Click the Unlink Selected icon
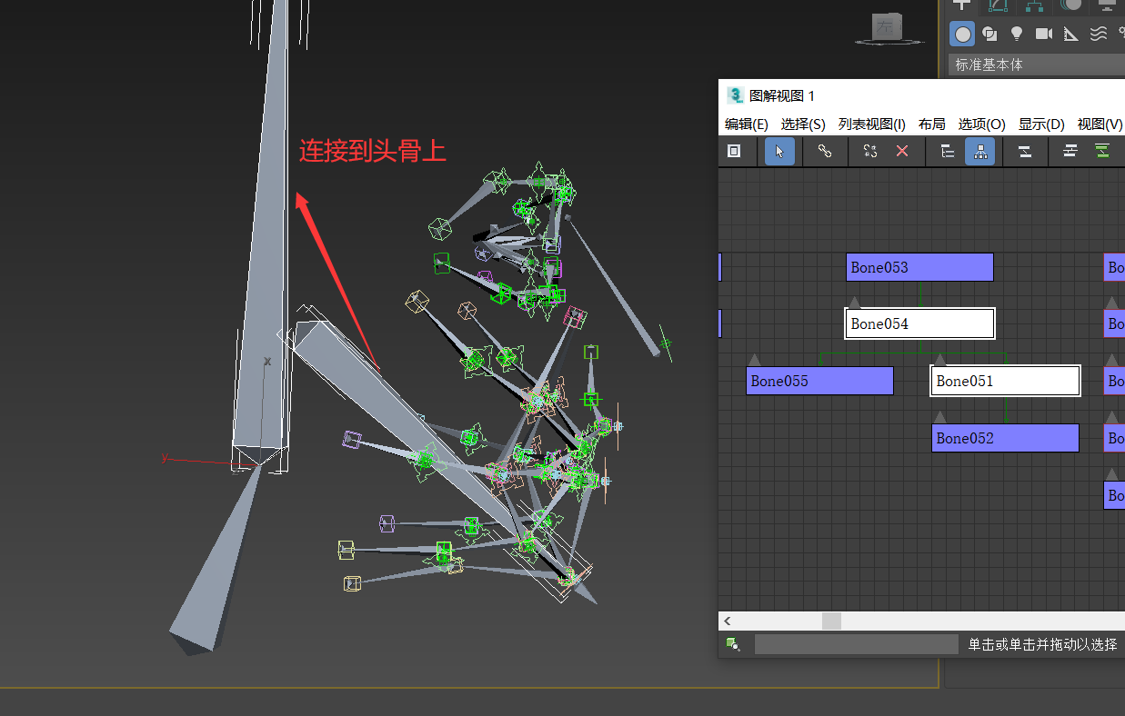This screenshot has width=1125, height=716. [870, 152]
